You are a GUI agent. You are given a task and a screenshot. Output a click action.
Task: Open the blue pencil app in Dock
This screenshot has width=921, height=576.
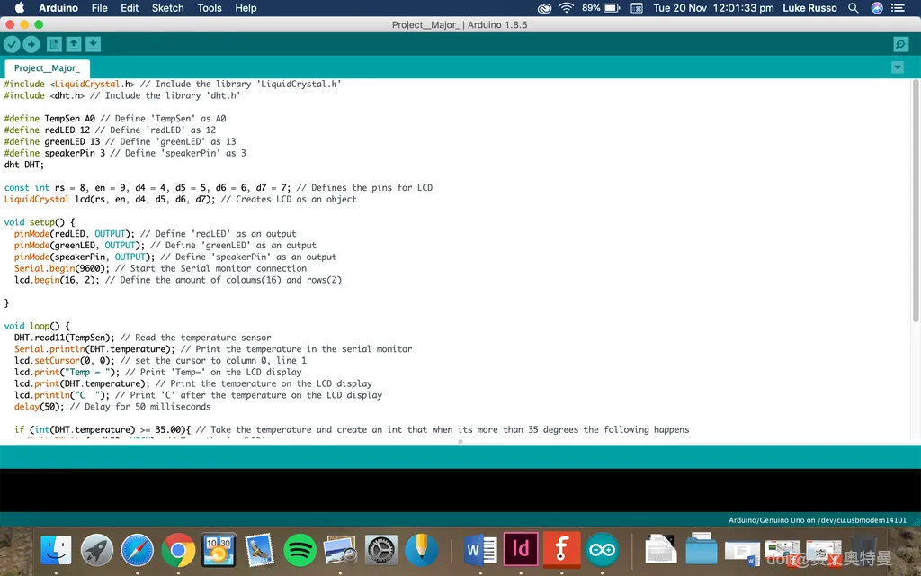[421, 550]
